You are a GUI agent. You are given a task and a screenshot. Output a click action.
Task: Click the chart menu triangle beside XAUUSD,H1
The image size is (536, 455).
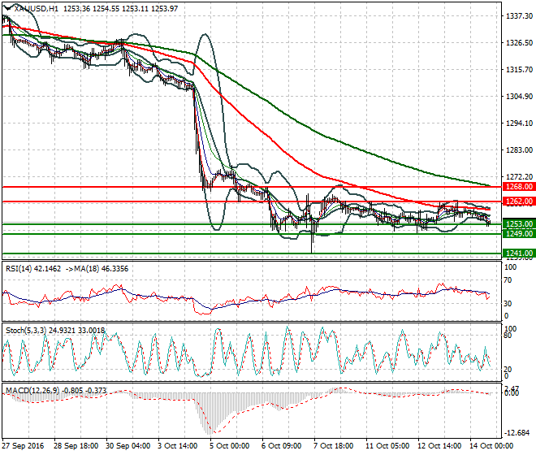click(6, 8)
